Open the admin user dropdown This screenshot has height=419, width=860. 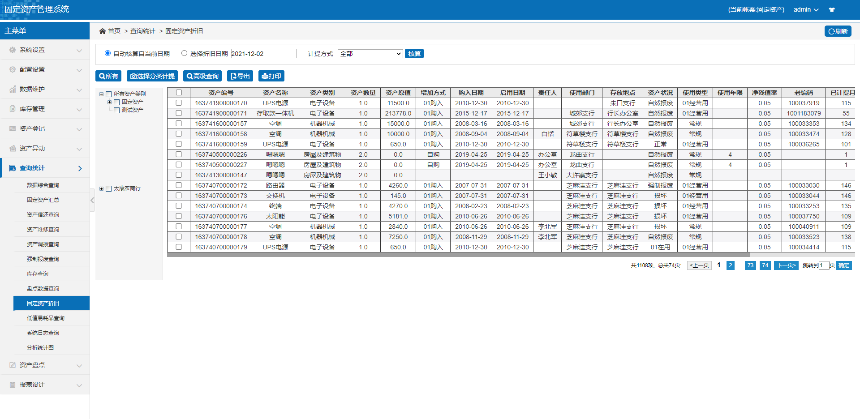pos(805,10)
